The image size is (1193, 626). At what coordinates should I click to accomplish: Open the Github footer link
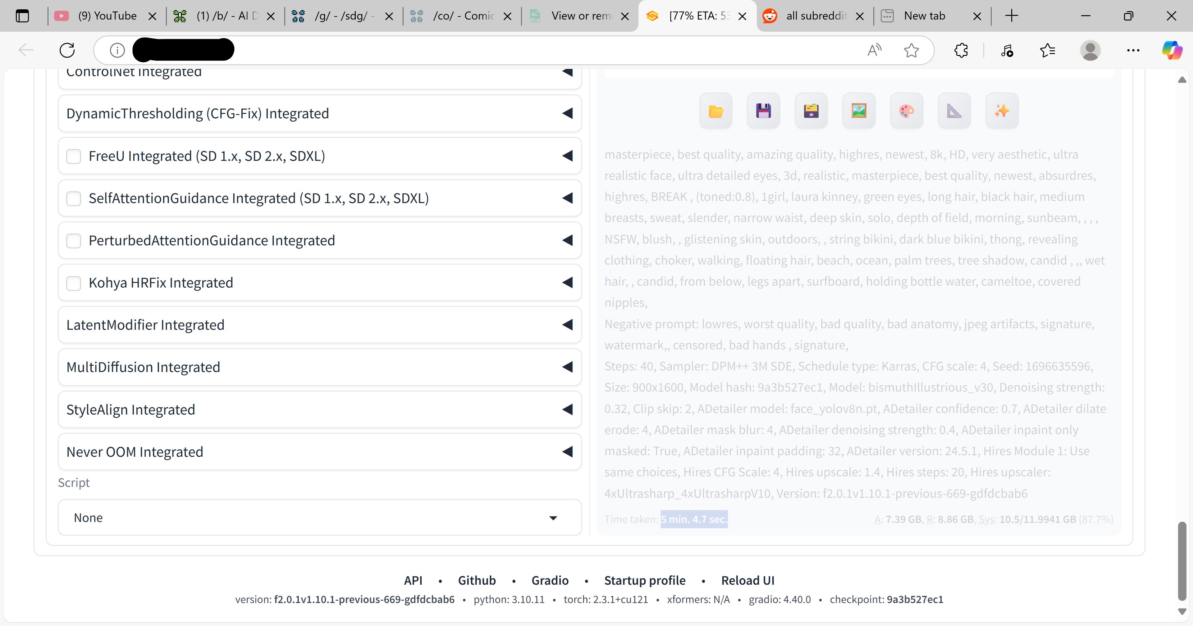tap(477, 581)
